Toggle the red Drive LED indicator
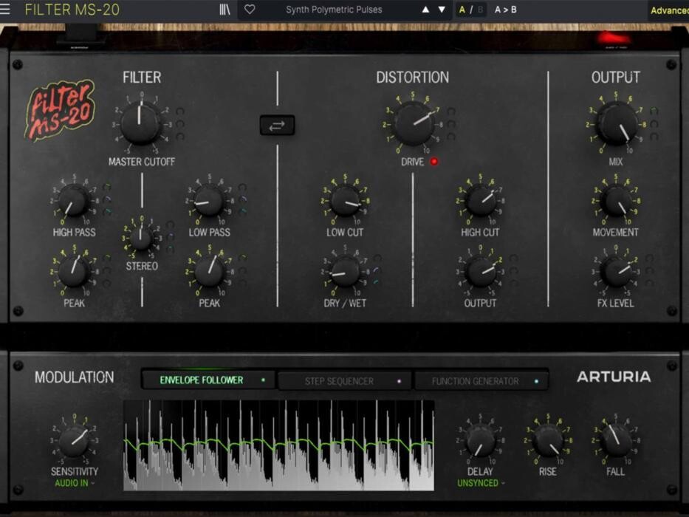The height and width of the screenshot is (517, 689). click(x=434, y=162)
